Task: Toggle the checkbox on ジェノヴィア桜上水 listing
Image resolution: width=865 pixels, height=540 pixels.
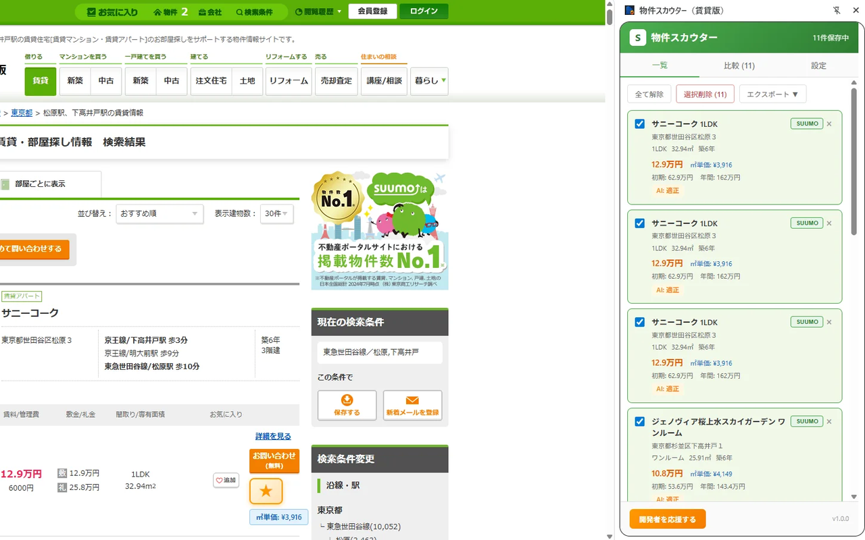Action: pyautogui.click(x=639, y=421)
